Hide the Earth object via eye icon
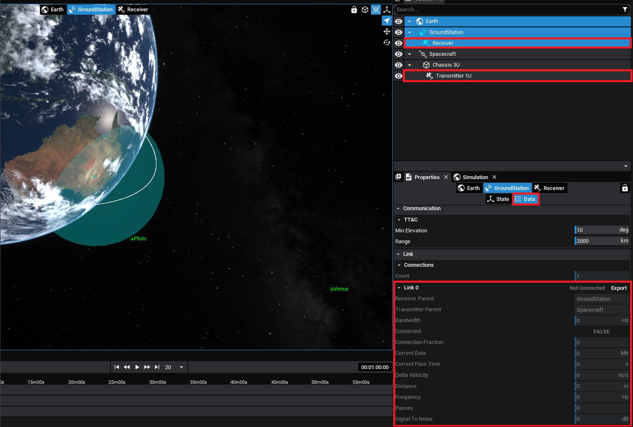 399,21
